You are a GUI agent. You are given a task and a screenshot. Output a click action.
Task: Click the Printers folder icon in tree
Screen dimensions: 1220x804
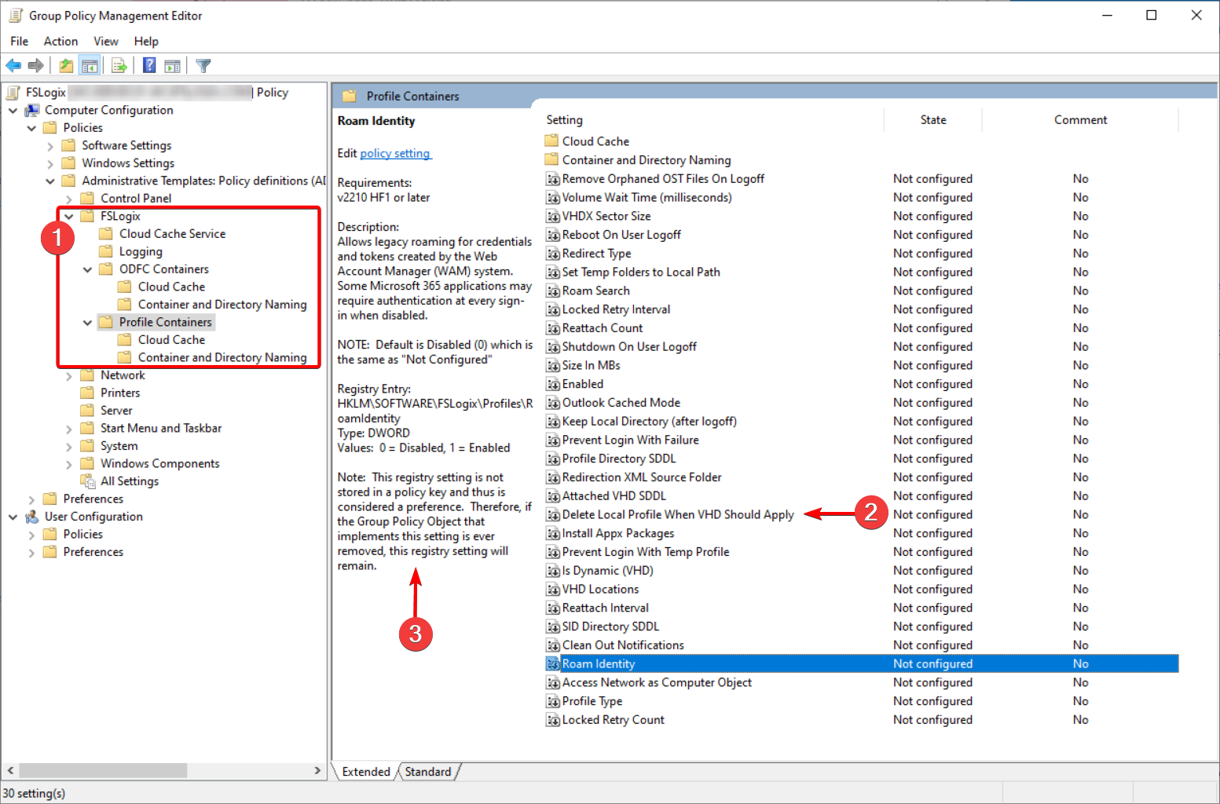tap(87, 393)
